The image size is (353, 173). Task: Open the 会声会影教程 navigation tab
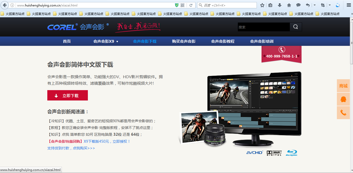point(223,41)
